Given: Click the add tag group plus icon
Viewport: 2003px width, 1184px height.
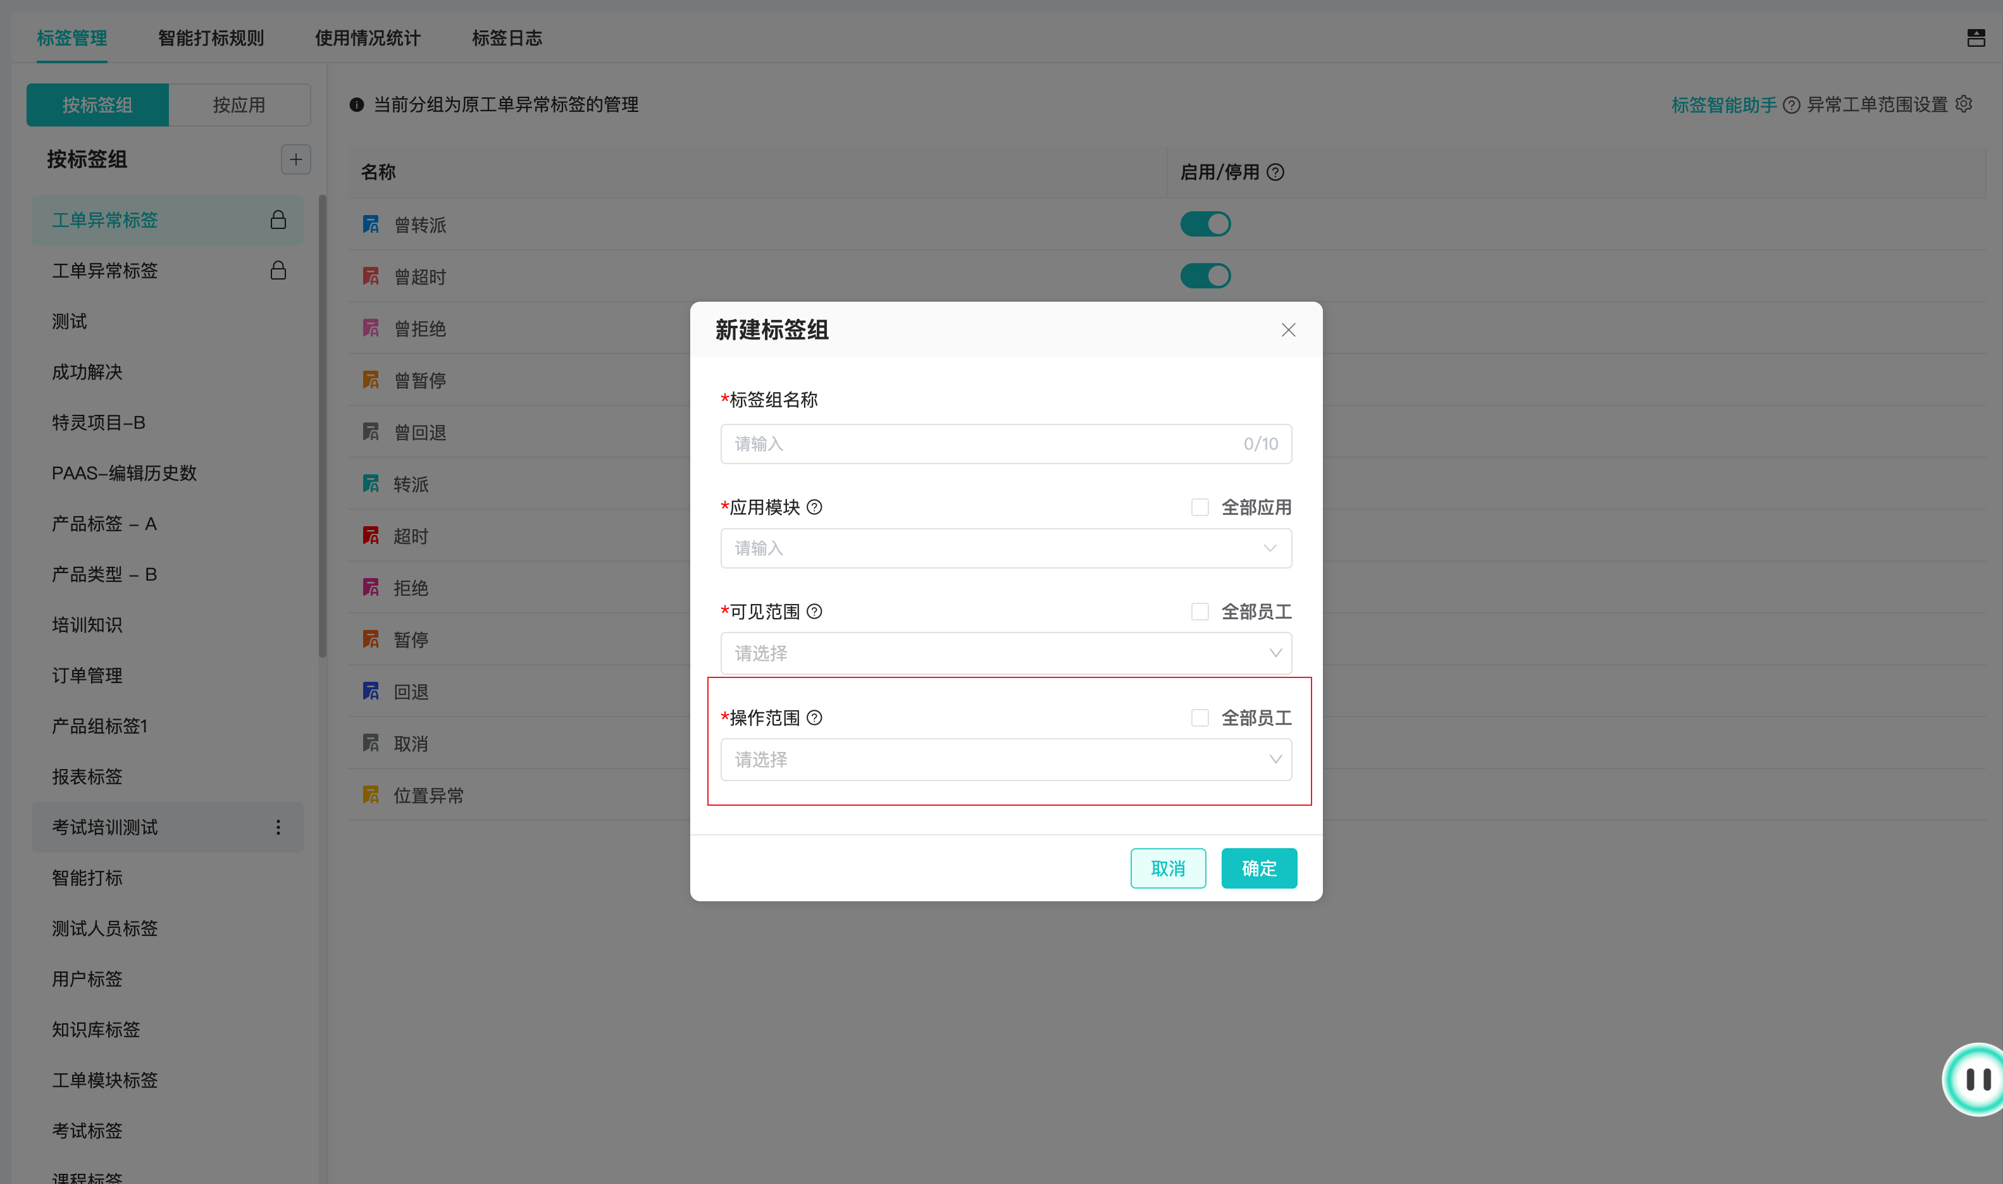Looking at the screenshot, I should pyautogui.click(x=295, y=159).
